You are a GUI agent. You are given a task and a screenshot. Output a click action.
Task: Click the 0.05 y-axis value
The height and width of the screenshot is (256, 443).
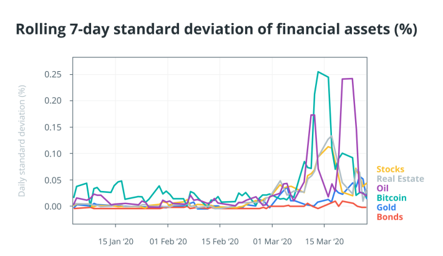(x=53, y=180)
